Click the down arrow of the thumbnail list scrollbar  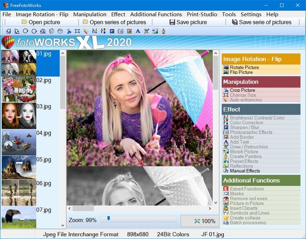tap(63, 225)
